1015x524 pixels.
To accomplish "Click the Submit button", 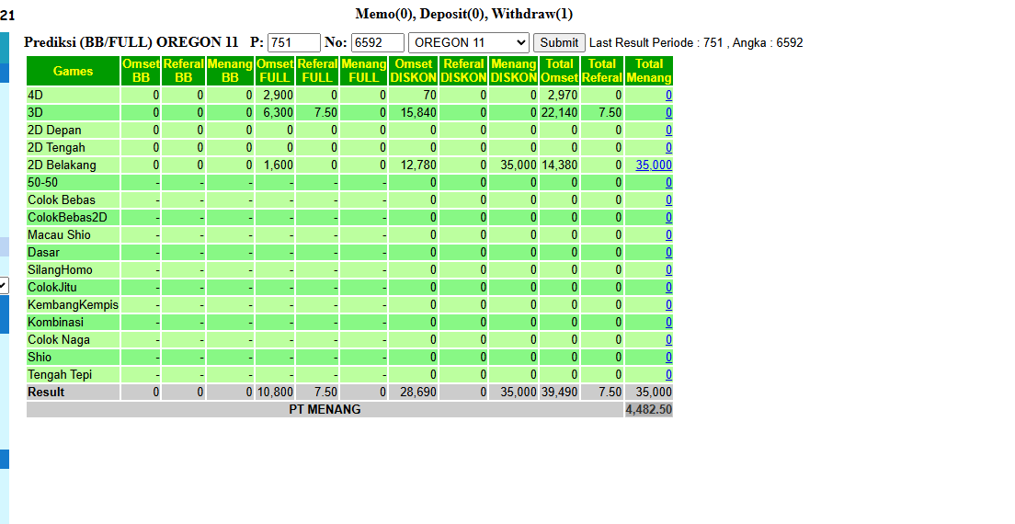I will click(x=559, y=42).
